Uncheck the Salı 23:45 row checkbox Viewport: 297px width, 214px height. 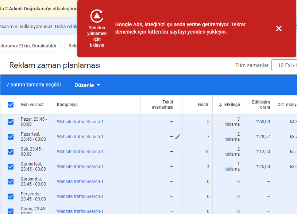[11, 152]
